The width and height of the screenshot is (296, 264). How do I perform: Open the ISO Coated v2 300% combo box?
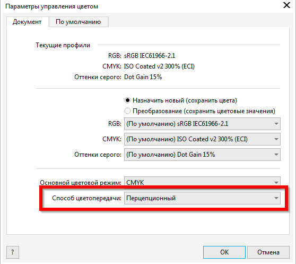202,139
